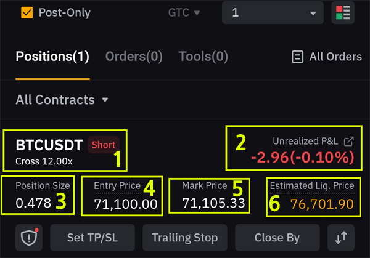Screen dimensions: 370x258
Task: Expand the All Contracts filter
Action: tap(62, 100)
